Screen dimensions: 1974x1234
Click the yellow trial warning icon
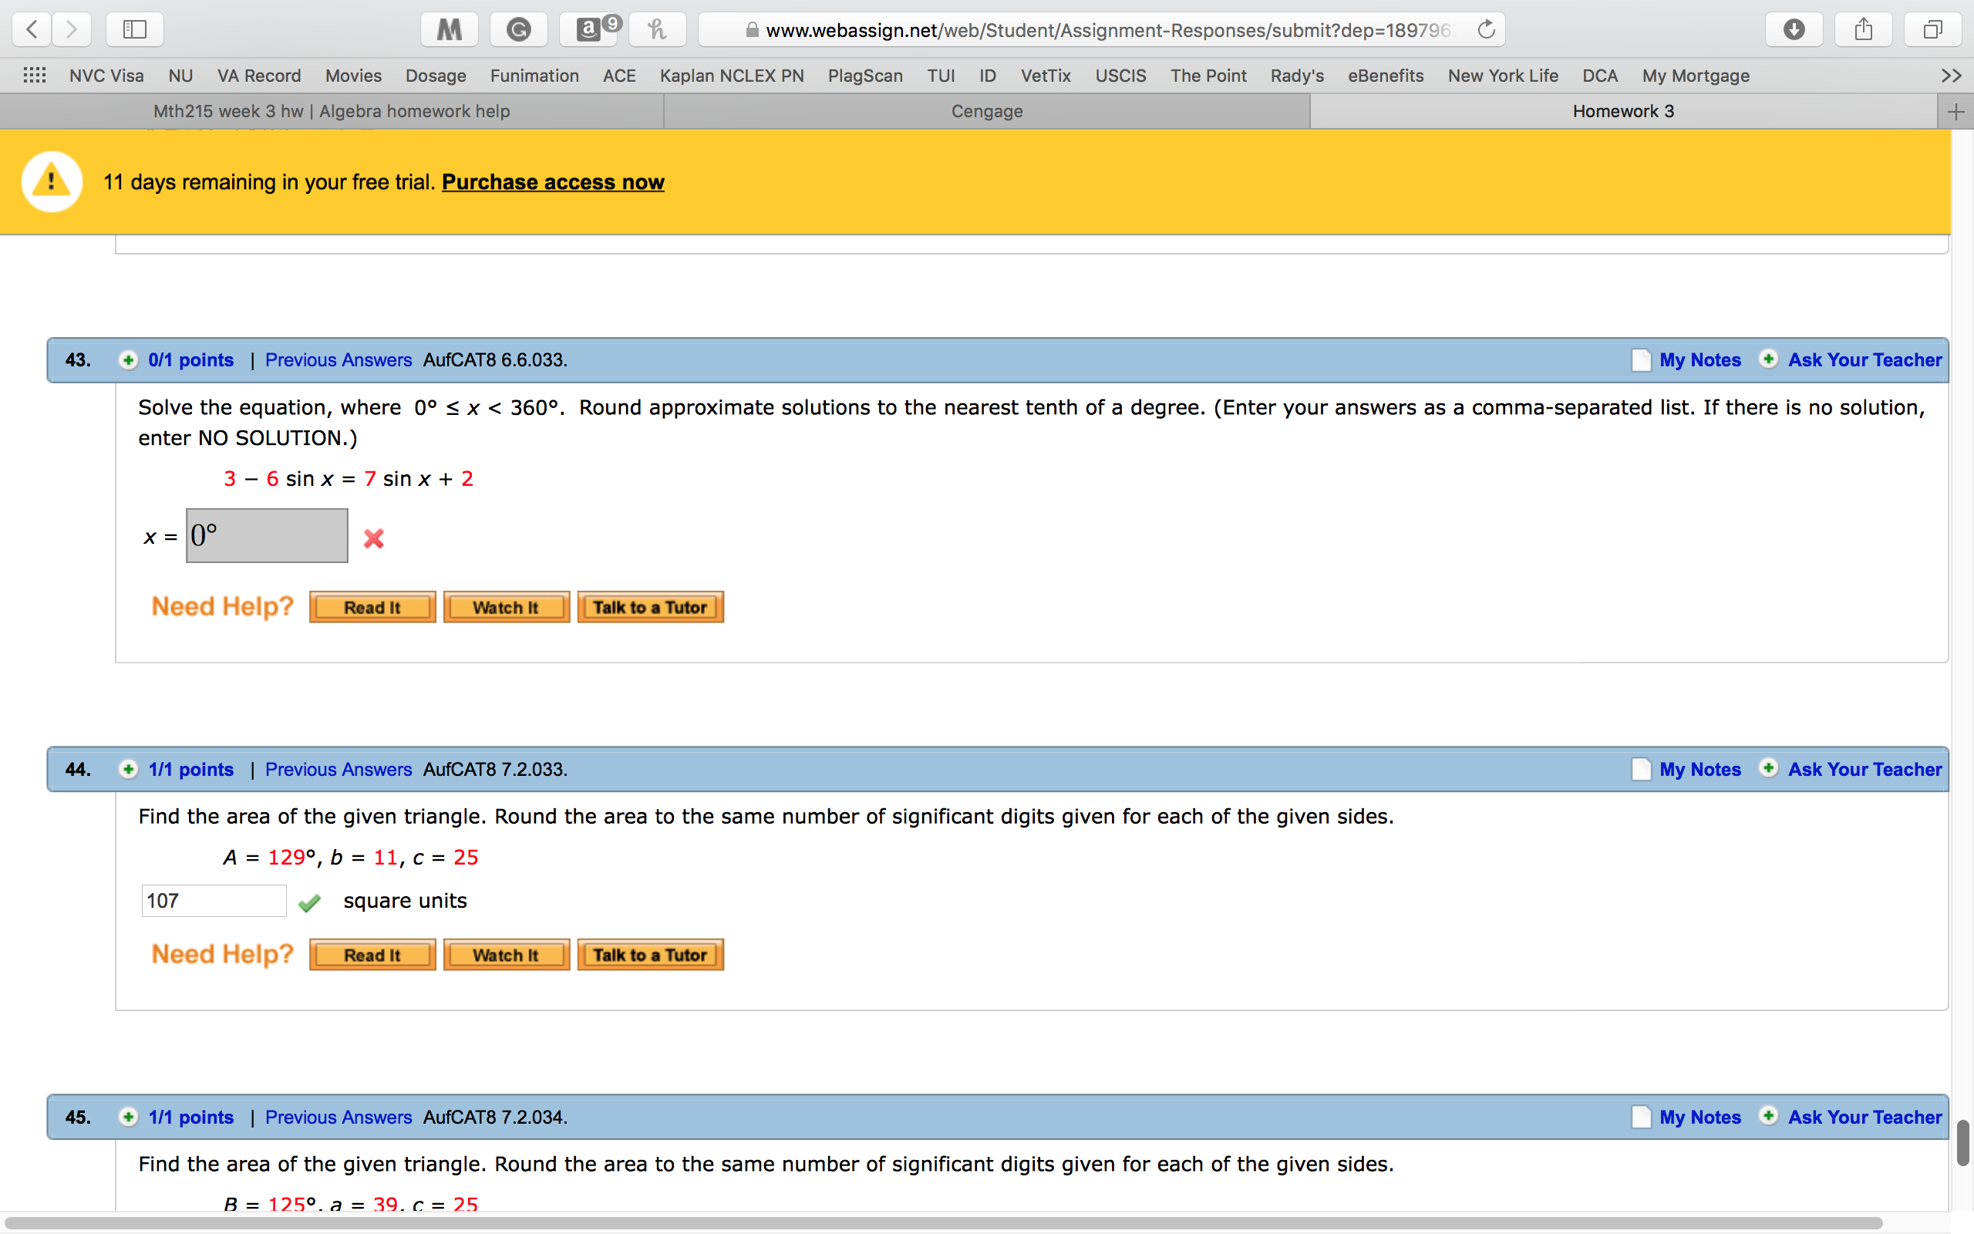52,181
